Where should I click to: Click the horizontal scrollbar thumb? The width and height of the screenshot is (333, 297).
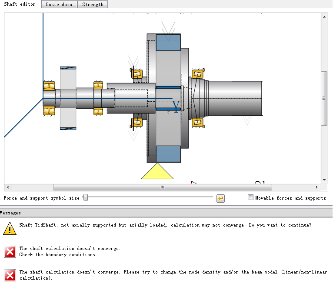162,187
